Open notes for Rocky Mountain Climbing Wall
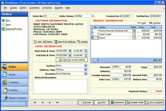 [134, 31]
